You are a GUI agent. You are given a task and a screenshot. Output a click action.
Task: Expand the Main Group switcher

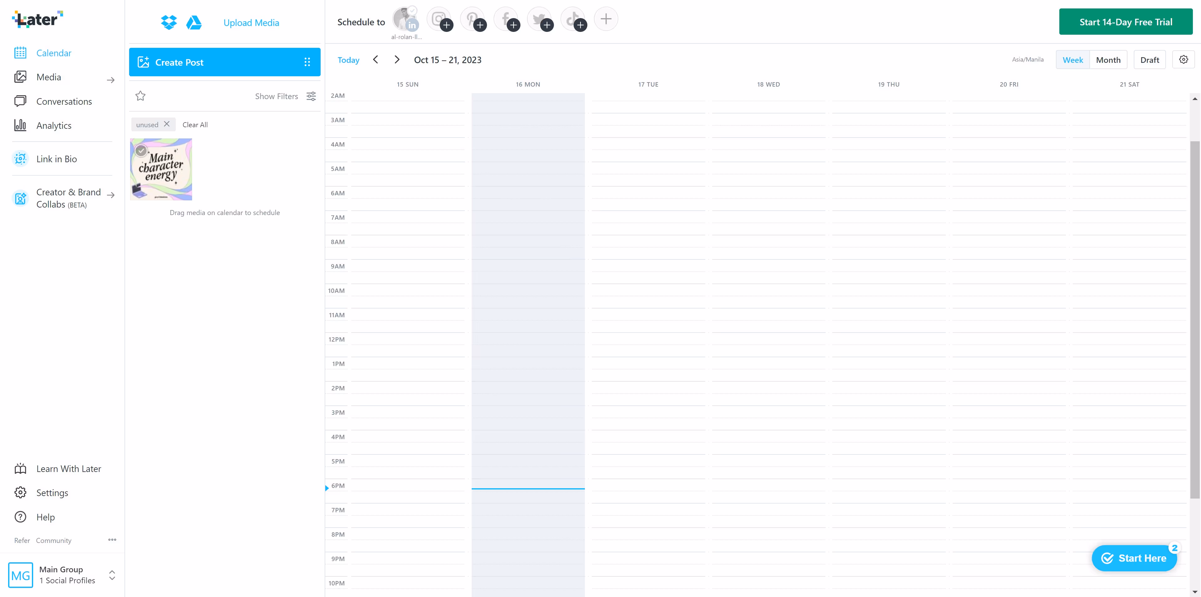(x=112, y=574)
